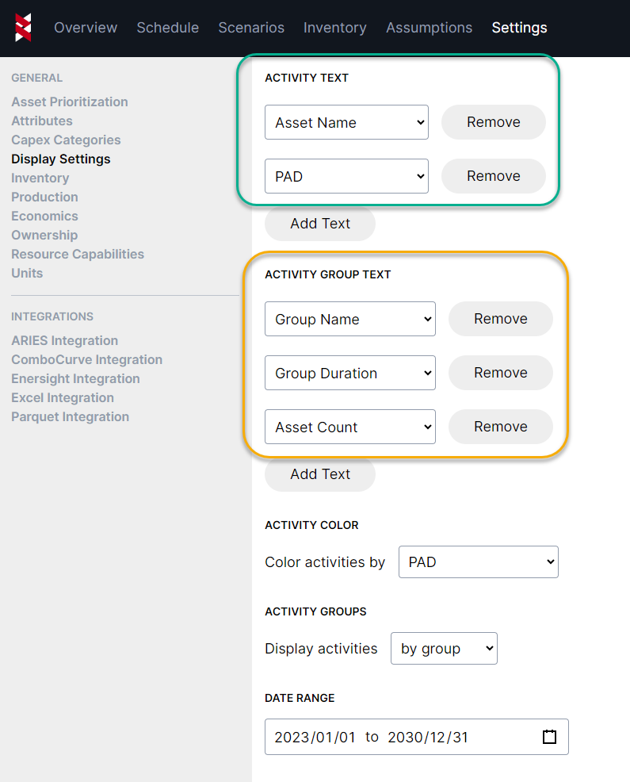The width and height of the screenshot is (630, 782).
Task: Remove the Asset Name activity text
Action: click(493, 122)
